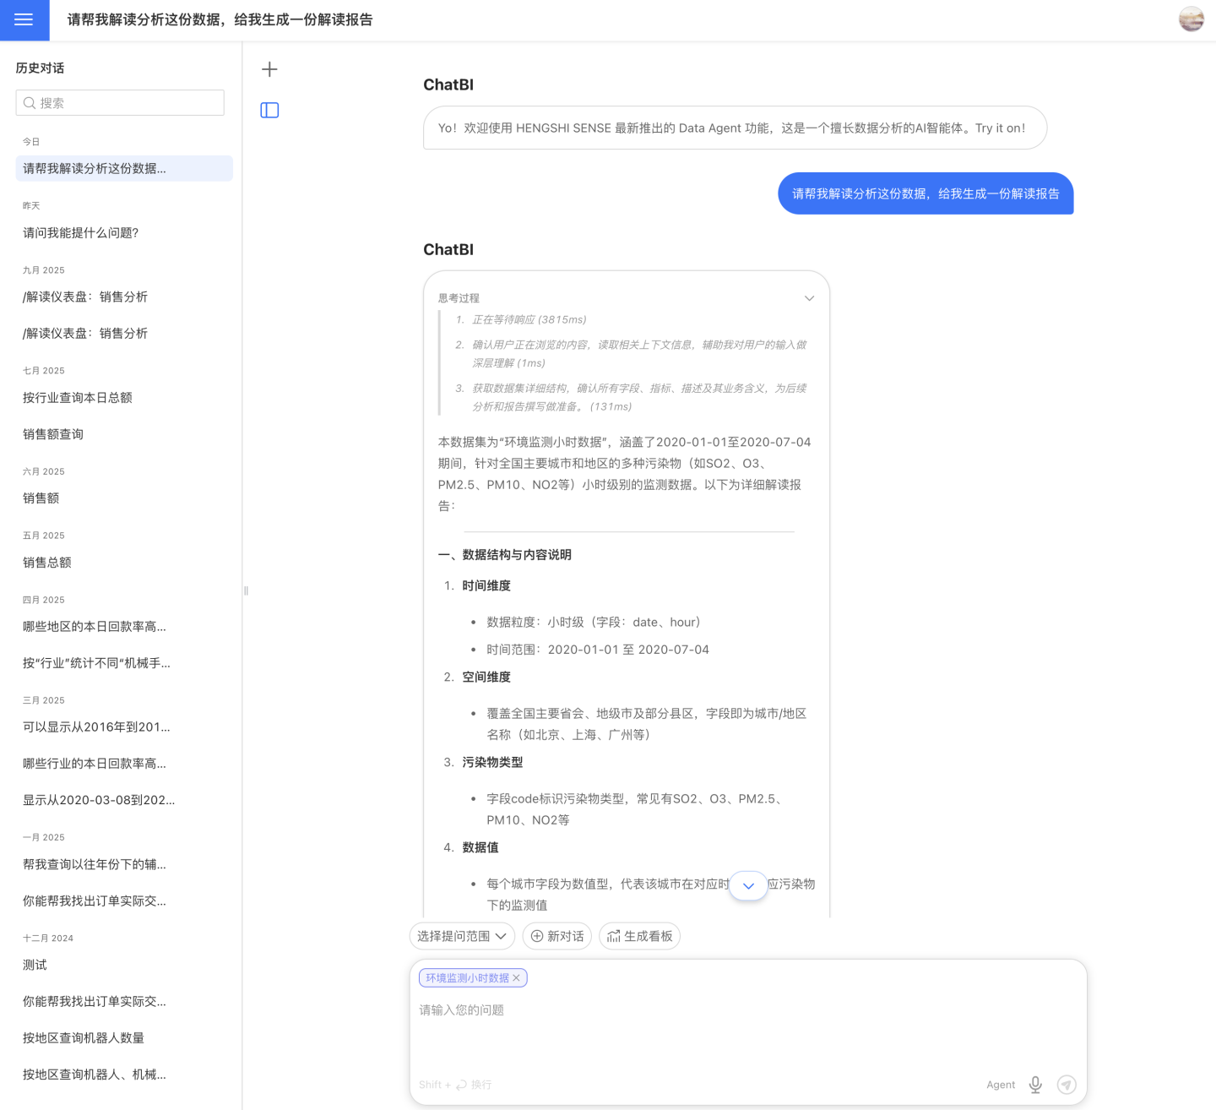Screen dimensions: 1216x1110
Task: Click the 数据值 list heading
Action: [x=480, y=847]
